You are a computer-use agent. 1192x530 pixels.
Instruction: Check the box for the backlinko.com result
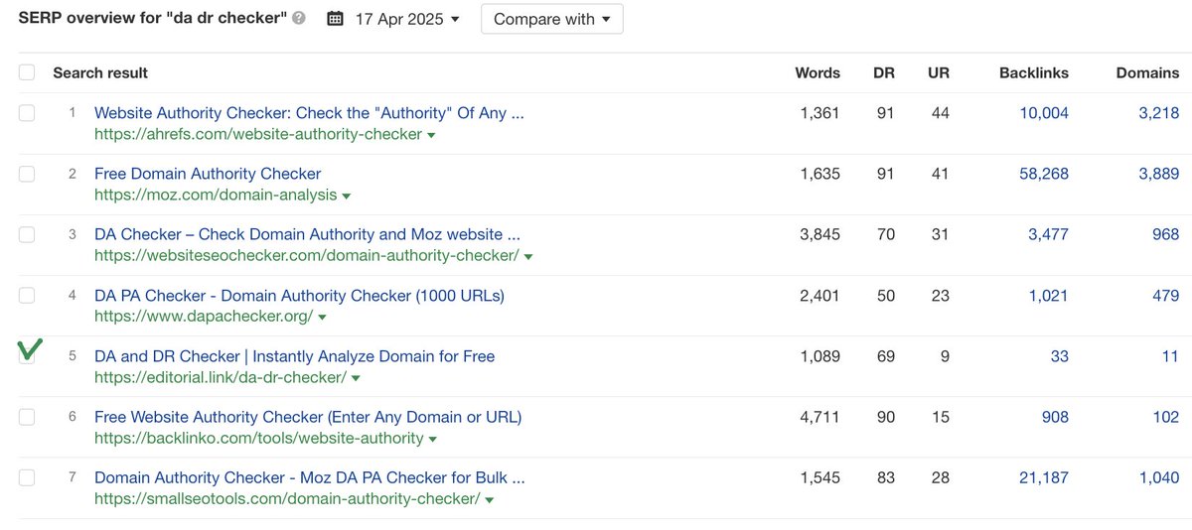(x=27, y=417)
